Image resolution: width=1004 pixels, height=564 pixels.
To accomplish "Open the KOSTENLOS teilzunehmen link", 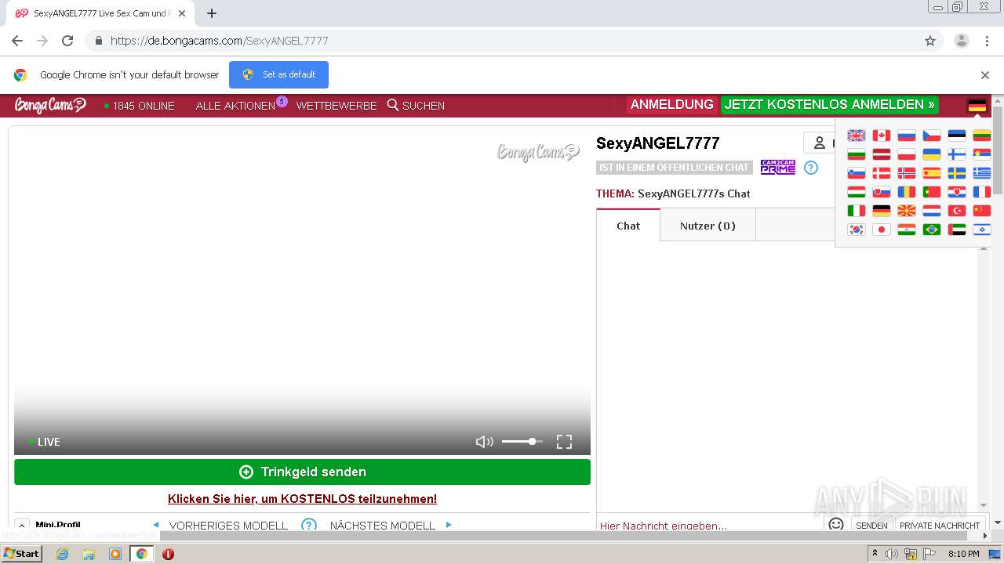I will pyautogui.click(x=302, y=499).
